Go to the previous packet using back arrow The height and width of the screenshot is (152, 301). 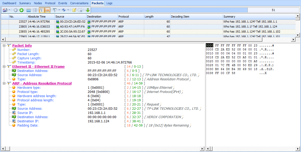pyautogui.click(x=15, y=10)
